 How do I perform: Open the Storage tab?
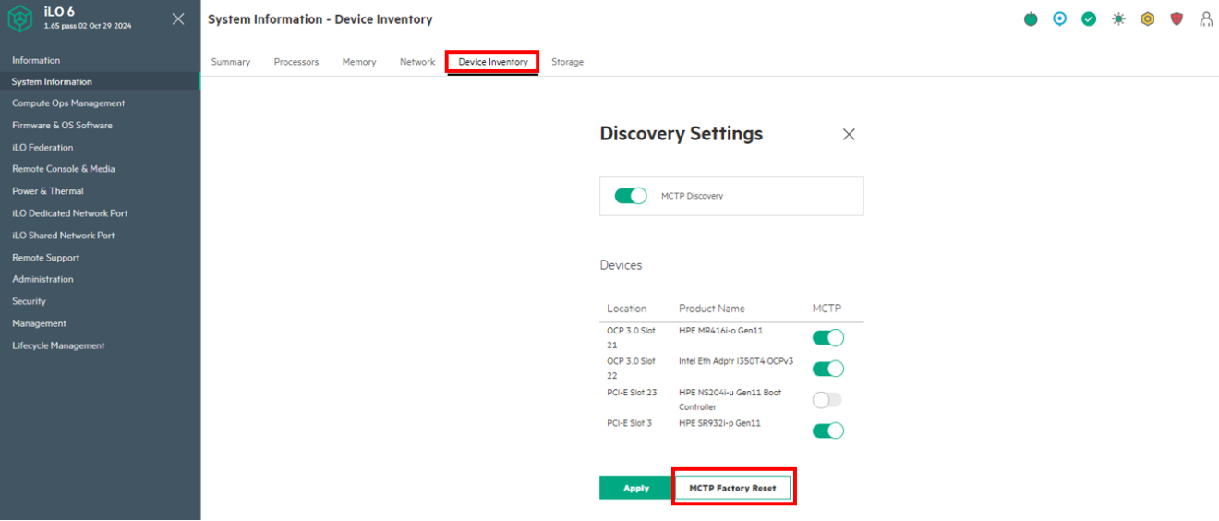[x=567, y=62]
